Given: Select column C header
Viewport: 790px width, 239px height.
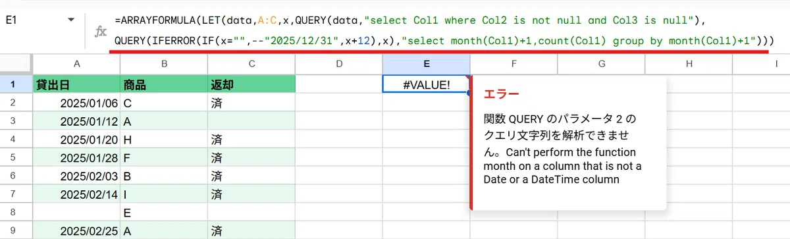Looking at the screenshot, I should click(x=251, y=64).
